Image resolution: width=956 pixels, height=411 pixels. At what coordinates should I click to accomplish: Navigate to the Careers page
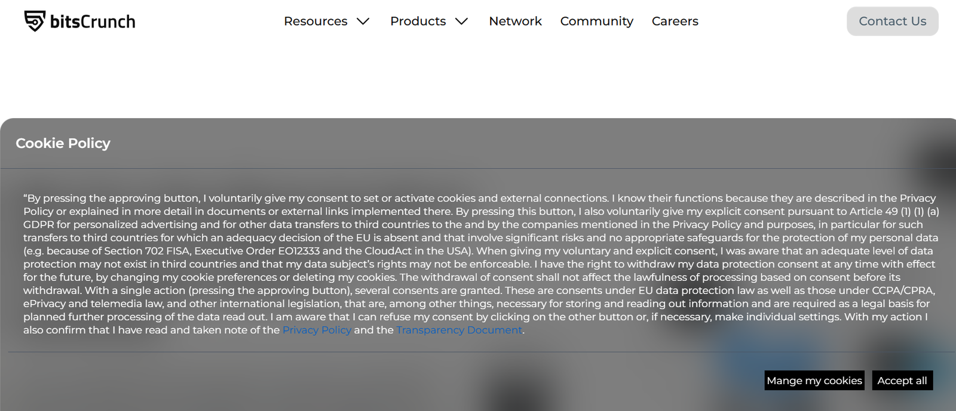675,21
